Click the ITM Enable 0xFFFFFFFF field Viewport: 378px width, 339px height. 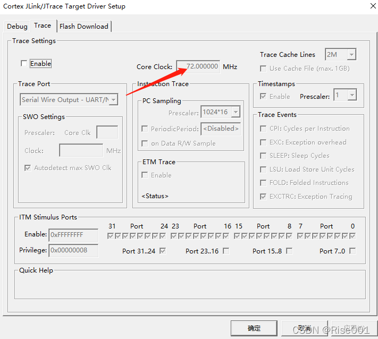73,235
